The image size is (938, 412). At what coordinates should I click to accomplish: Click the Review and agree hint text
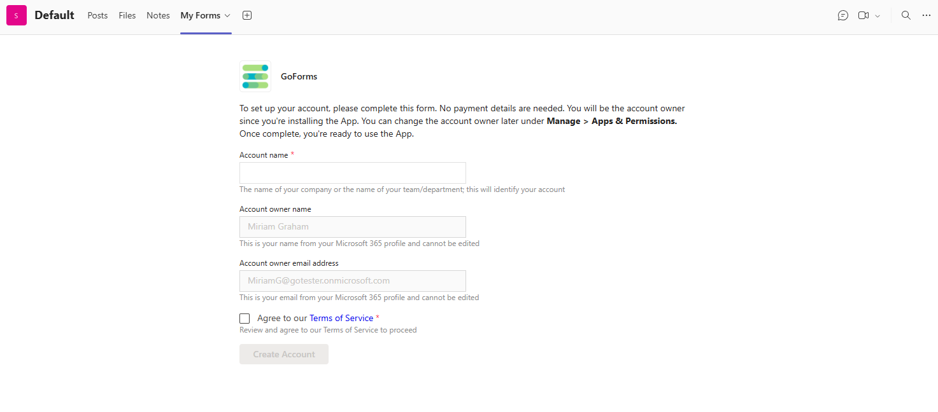point(328,330)
